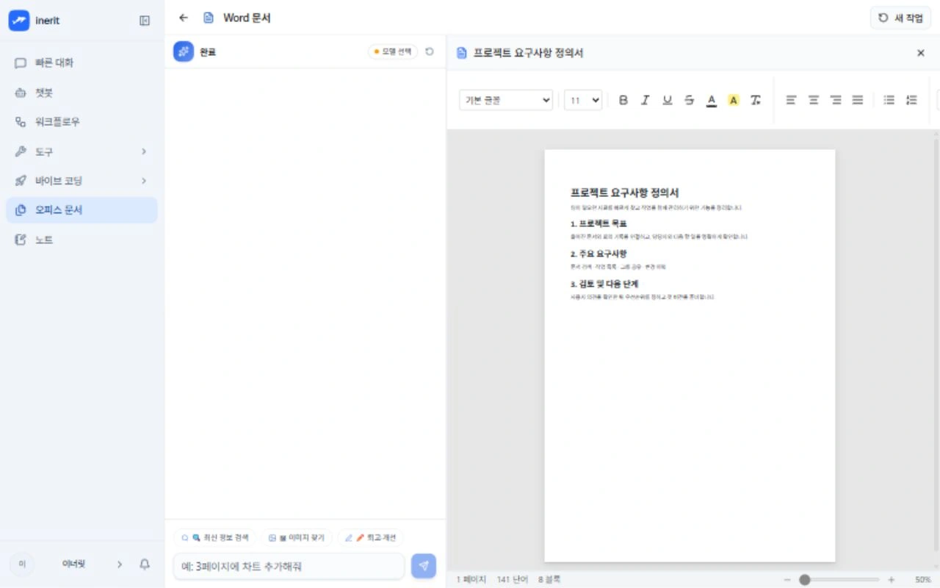
Task: Center align the text
Action: [x=814, y=100]
